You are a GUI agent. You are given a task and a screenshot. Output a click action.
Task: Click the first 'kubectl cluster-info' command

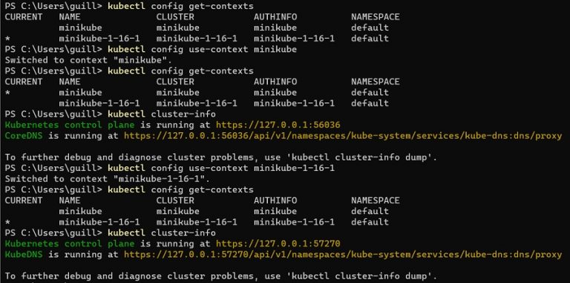pos(161,114)
